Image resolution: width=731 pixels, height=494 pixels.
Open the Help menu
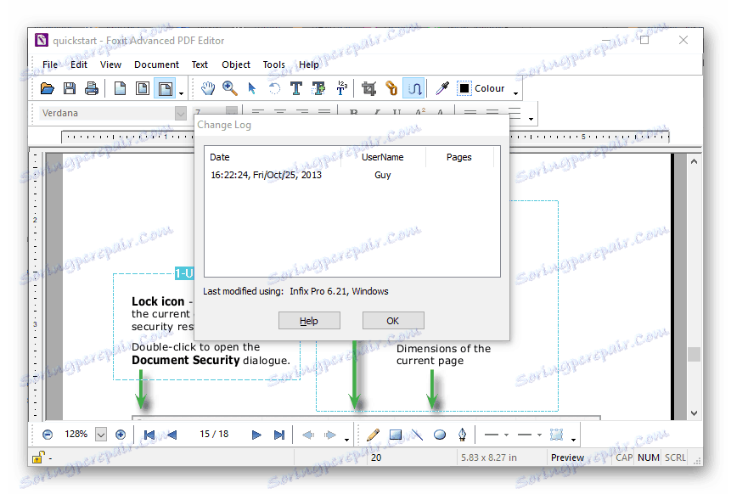pyautogui.click(x=309, y=65)
